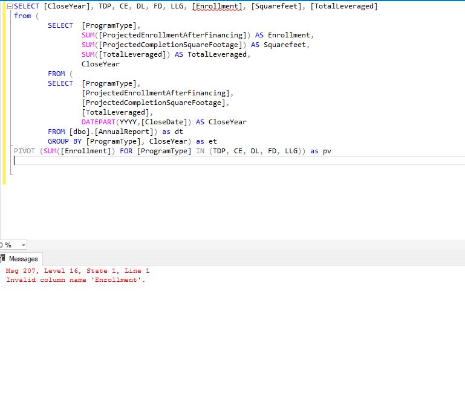465x420 pixels.
Task: Click the FOR keyword in PIVOT clause
Action: point(126,151)
